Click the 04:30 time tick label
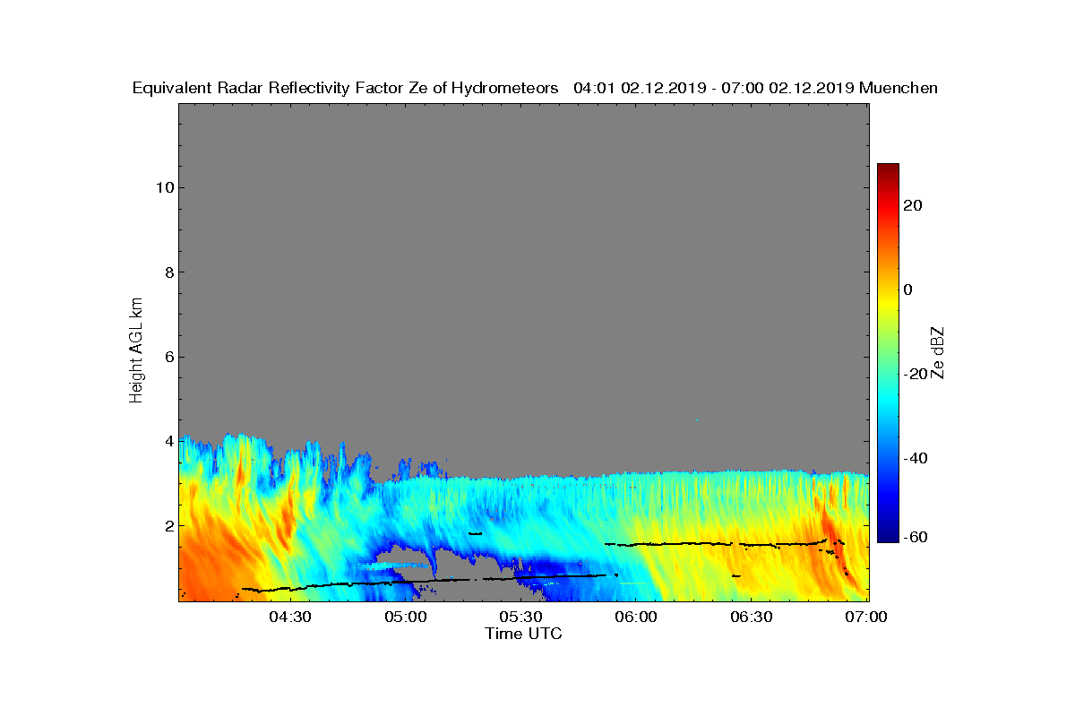Image resolution: width=1075 pixels, height=717 pixels. pos(290,617)
